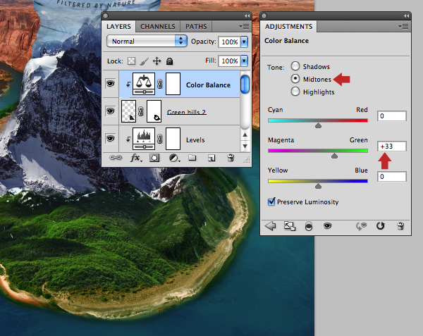The image size is (423, 336).
Task: Reset adjustment to defaults icon
Action: [x=381, y=226]
